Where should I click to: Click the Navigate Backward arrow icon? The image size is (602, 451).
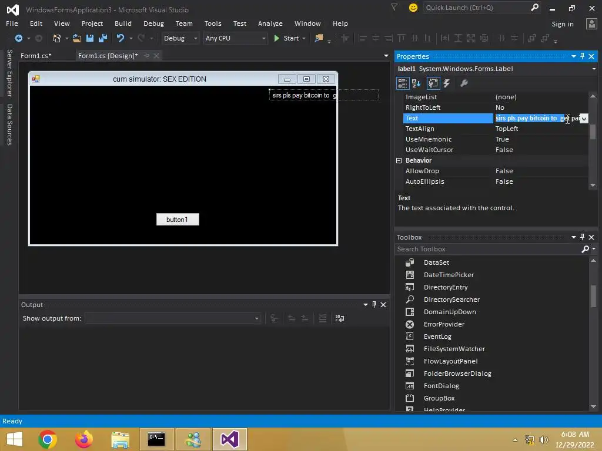tap(19, 38)
